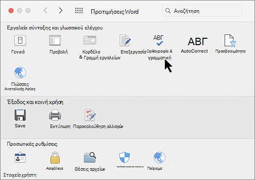Screen dimensions: 255x180
Task: Open Στοιχεία χρήστη (User Information) preferences
Action: (20, 157)
